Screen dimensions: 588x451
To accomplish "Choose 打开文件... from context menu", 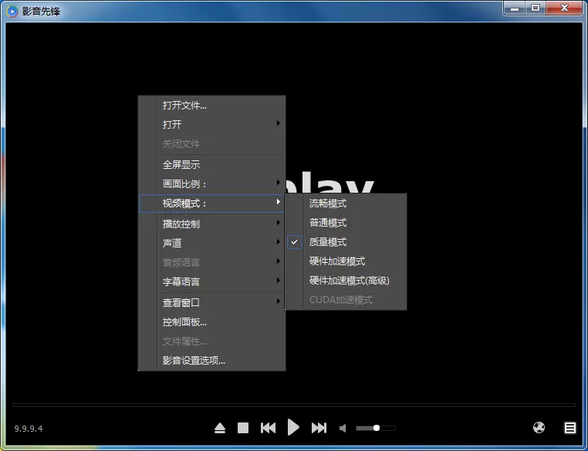I will click(x=212, y=106).
